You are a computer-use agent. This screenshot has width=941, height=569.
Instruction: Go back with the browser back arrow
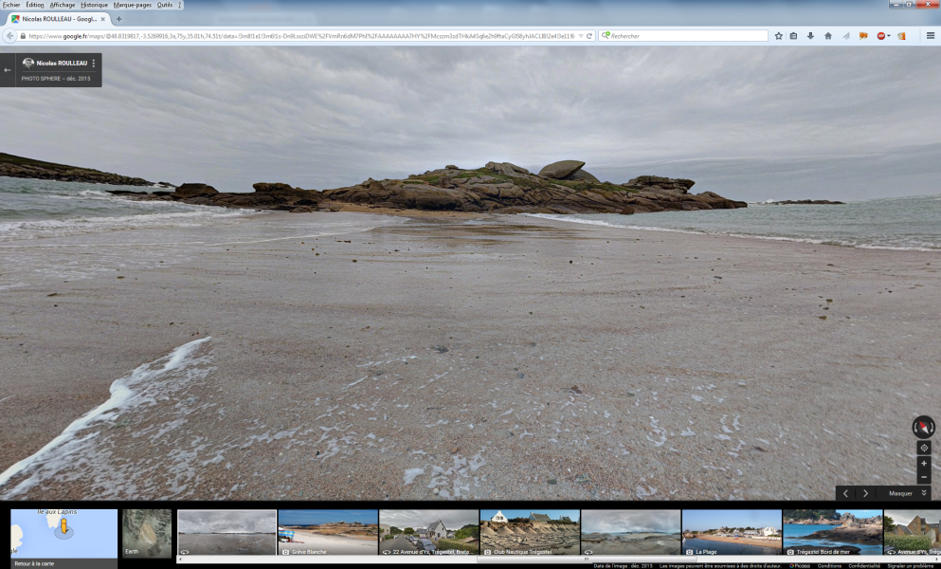click(9, 36)
